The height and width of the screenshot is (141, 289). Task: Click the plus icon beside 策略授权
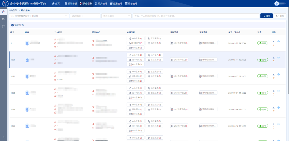pyautogui.click(x=12, y=25)
